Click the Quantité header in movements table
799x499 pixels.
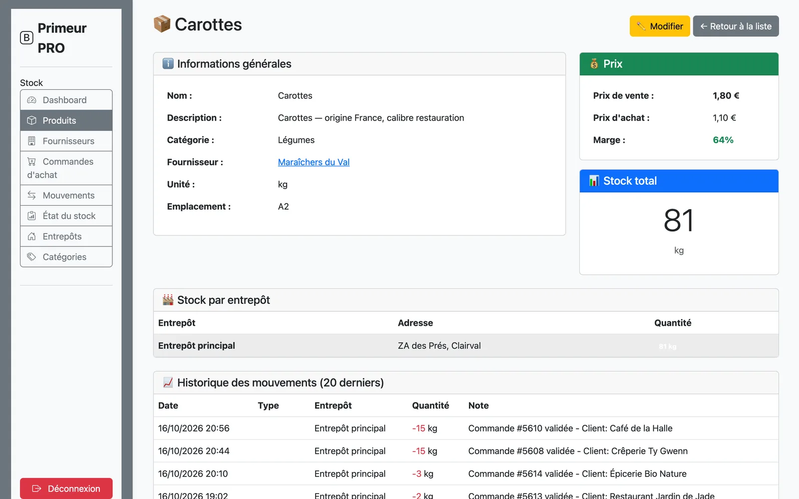pyautogui.click(x=430, y=405)
